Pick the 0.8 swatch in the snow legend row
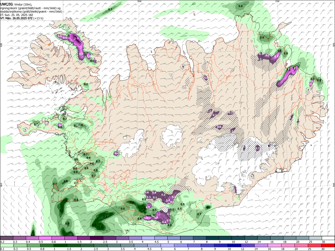 [58, 238]
